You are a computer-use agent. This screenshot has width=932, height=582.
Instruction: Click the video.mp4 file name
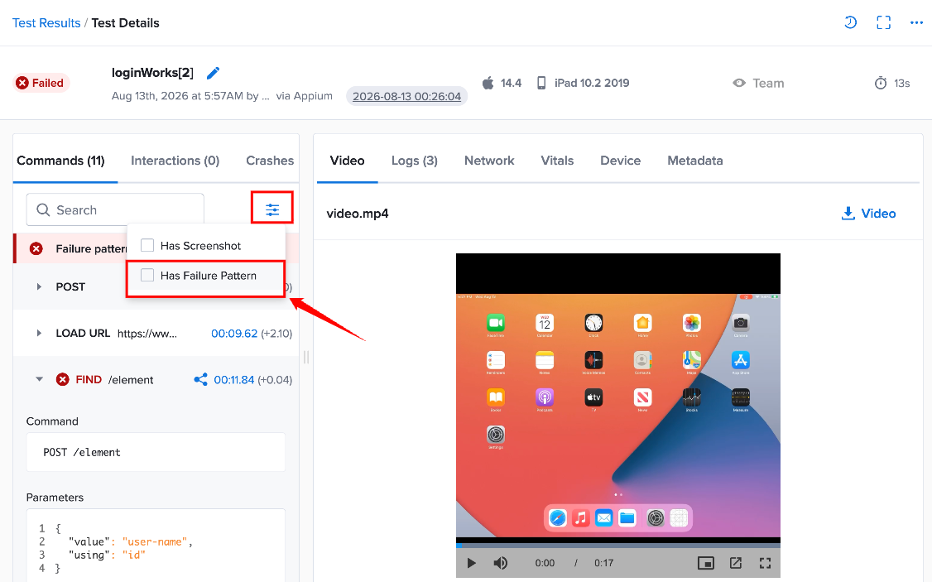click(358, 214)
